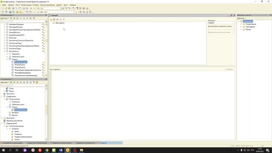Click red delete icon in extension panel toolbar
This screenshot has height=153, width=272.
(x=21, y=82)
